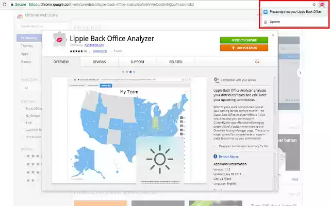Click the 'Version: 1.1.2' text
Image resolution: width=330 pixels, height=206 pixels.
(222, 169)
